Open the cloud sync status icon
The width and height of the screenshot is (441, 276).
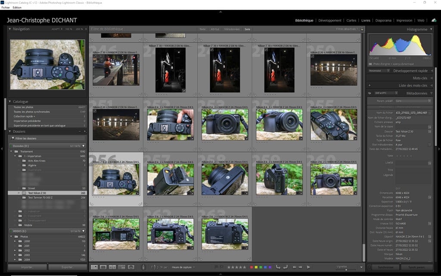click(434, 20)
